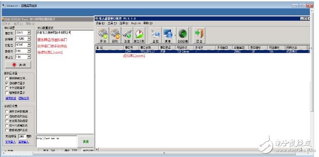Enable the send-as-hexadecimal checkbox

pos(7,126)
